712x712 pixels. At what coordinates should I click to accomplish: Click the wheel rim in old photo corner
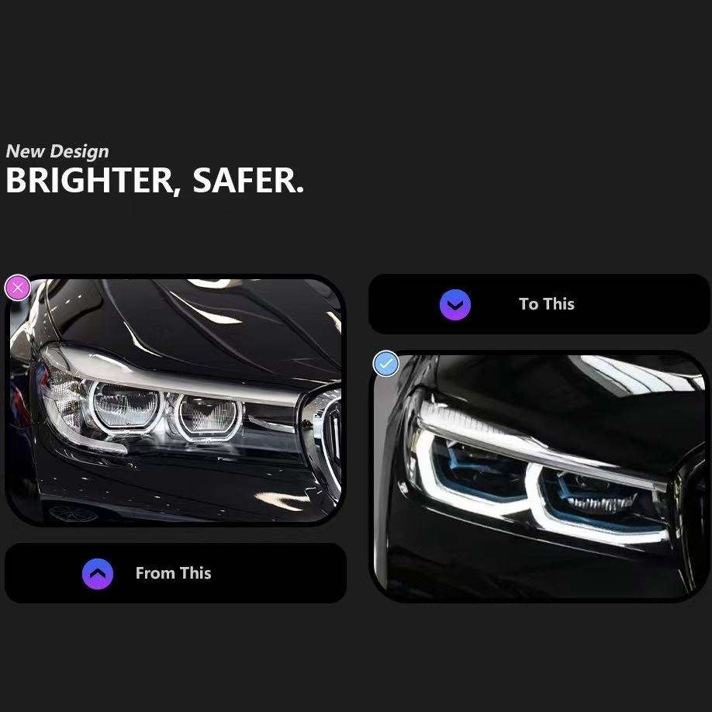coord(74,513)
